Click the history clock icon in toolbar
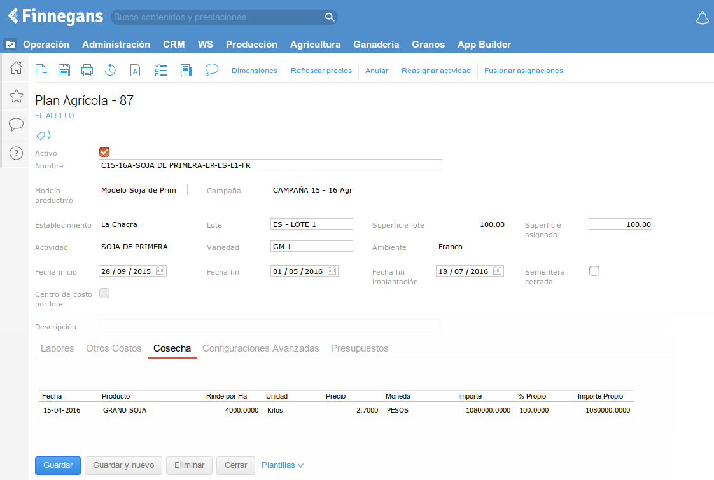This screenshot has width=714, height=480. [x=110, y=71]
